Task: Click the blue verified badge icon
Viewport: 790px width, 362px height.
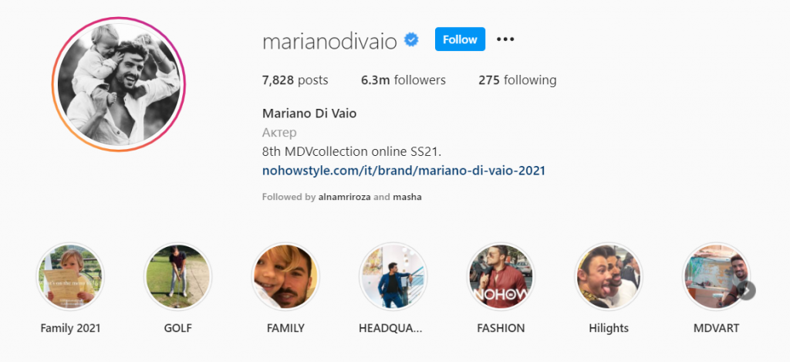Action: click(412, 40)
